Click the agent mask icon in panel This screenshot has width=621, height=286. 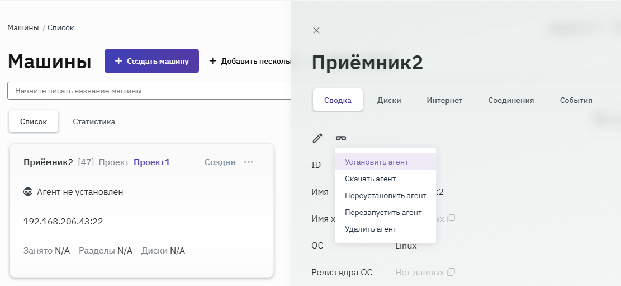pyautogui.click(x=340, y=138)
